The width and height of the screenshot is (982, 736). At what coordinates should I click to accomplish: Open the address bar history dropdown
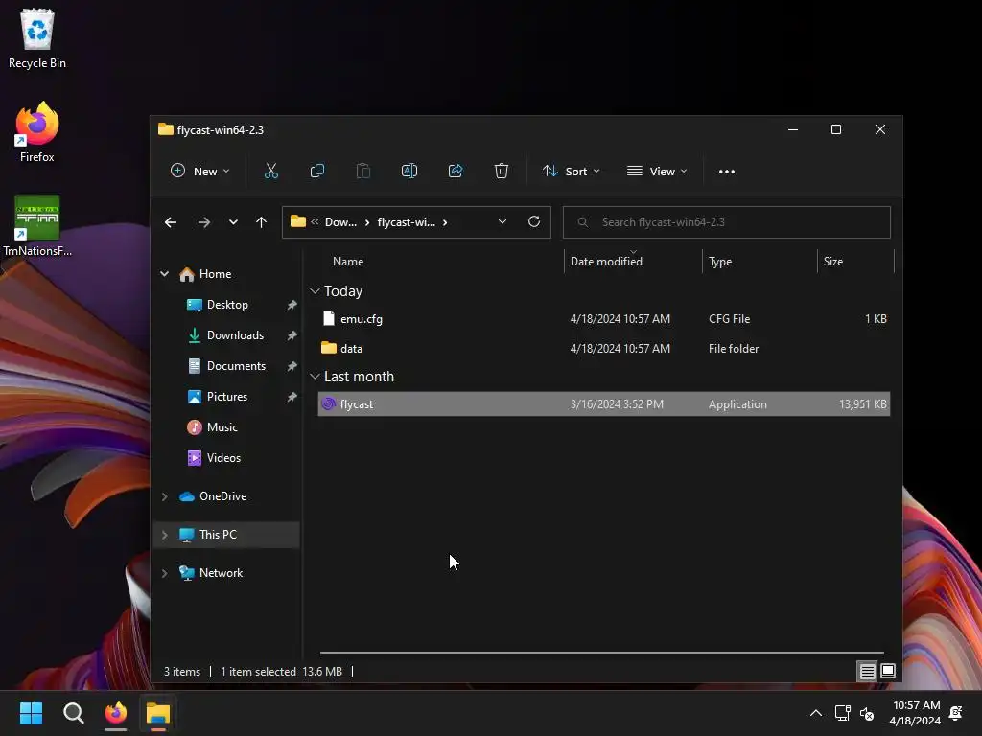click(503, 221)
